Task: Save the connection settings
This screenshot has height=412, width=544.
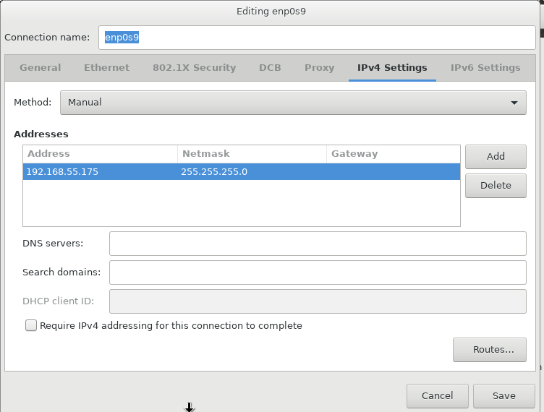Action: pyautogui.click(x=503, y=395)
